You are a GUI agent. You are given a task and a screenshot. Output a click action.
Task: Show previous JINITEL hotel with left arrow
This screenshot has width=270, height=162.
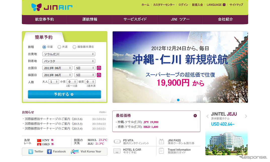click(207, 116)
